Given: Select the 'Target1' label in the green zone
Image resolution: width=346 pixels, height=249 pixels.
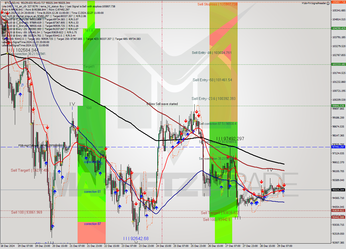Looking at the screenshot, I should [x=89, y=66].
